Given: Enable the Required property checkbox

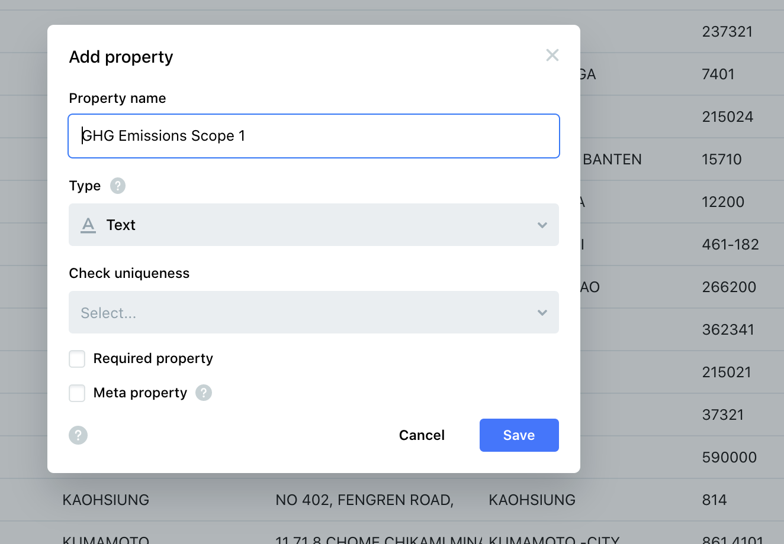Looking at the screenshot, I should coord(77,359).
